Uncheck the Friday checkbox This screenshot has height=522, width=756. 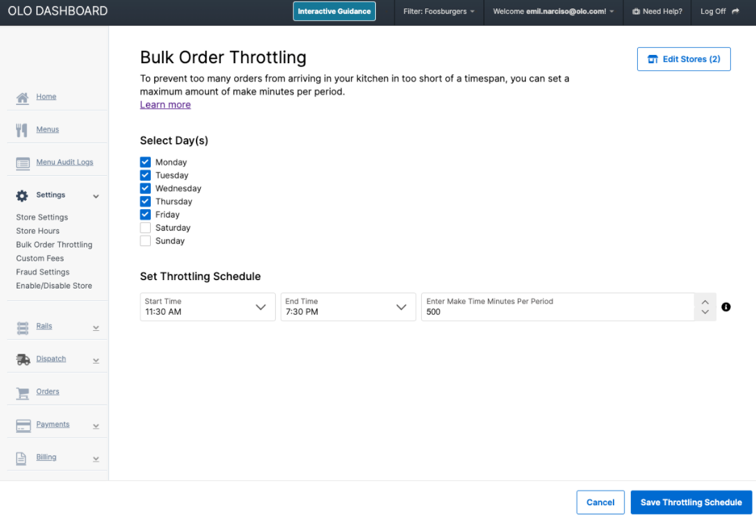click(145, 214)
